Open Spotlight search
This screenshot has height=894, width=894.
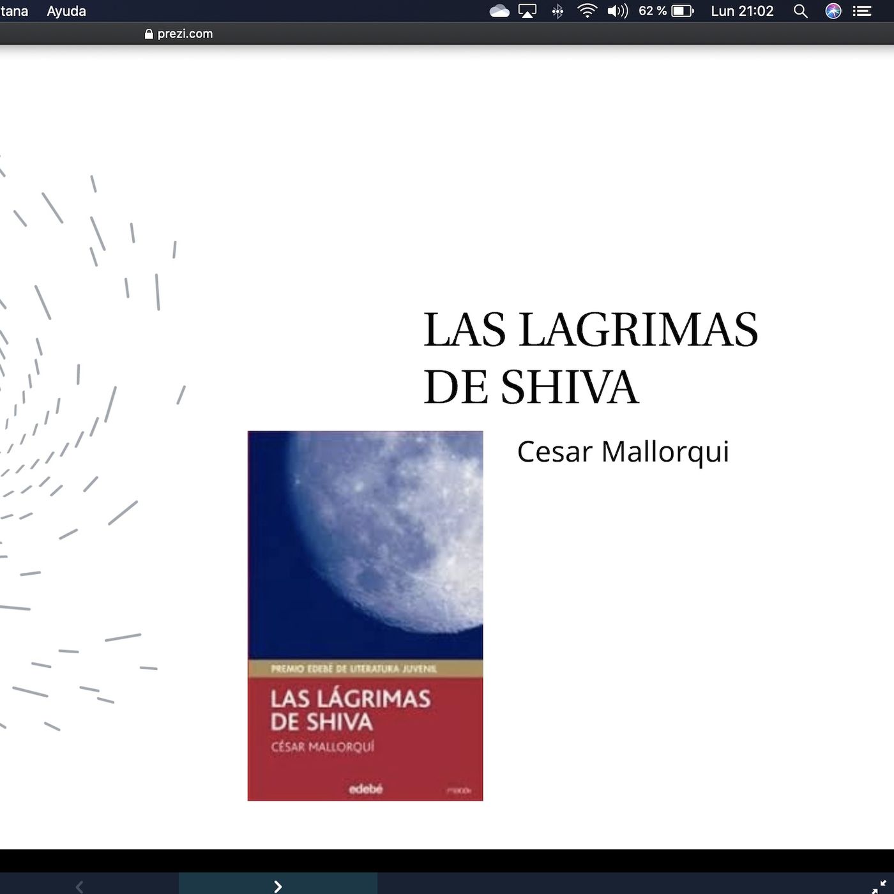pos(799,11)
